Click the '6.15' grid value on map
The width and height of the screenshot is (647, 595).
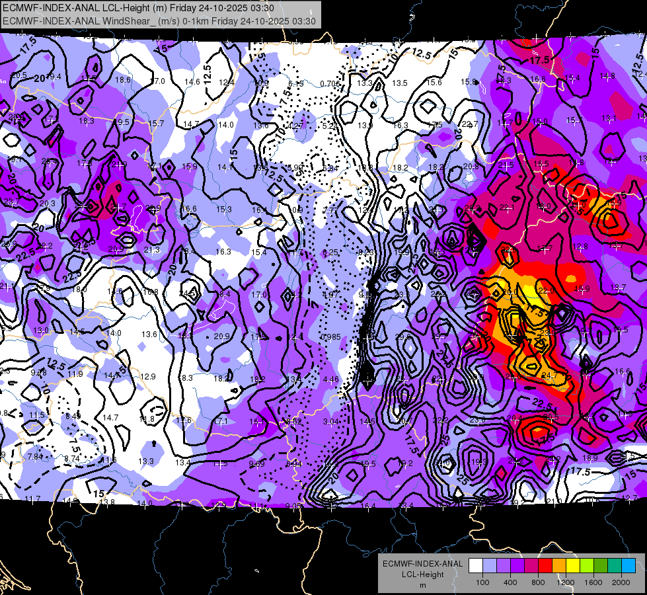click(x=295, y=84)
